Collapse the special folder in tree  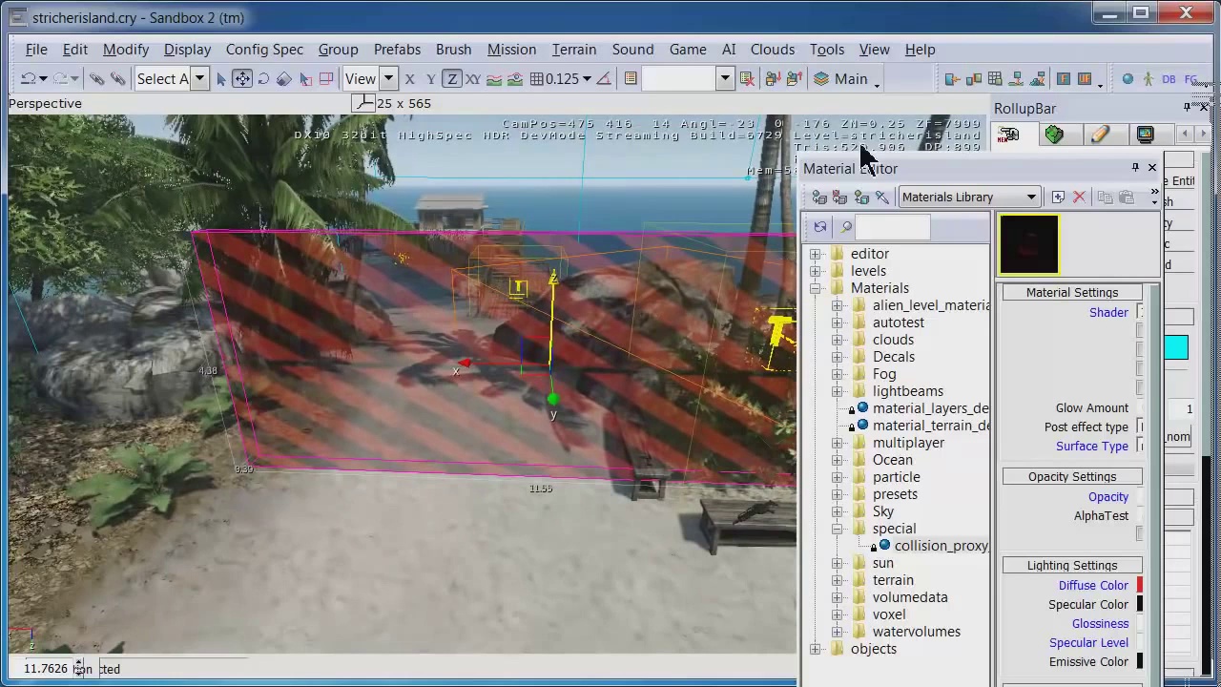coord(837,529)
